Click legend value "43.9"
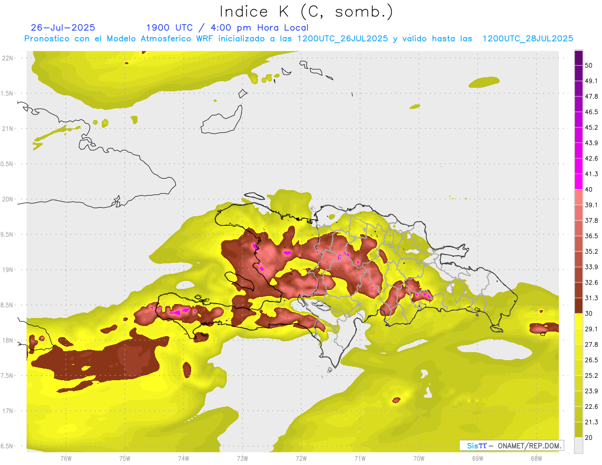Screen dimensions: 602x465 coord(591,143)
